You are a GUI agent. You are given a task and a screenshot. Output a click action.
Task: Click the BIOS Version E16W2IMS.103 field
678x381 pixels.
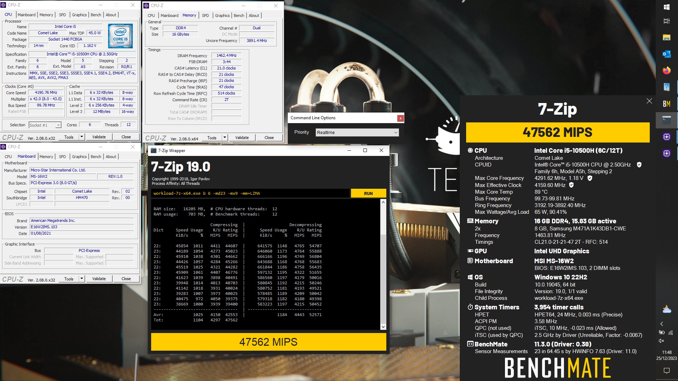82,227
